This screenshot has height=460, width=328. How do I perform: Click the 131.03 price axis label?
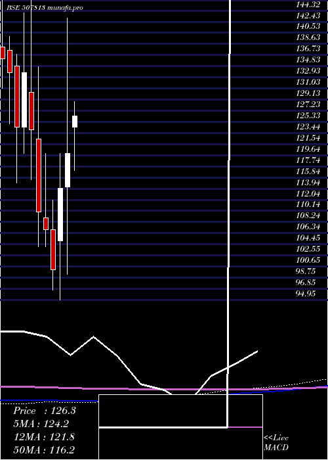[308, 82]
